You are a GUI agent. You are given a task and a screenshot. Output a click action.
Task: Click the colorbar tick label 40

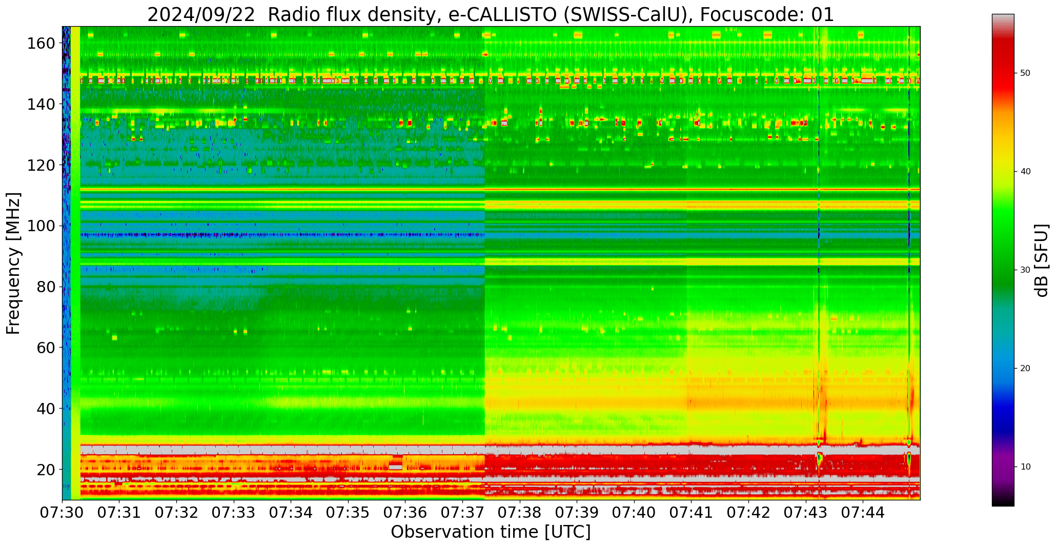[x=1025, y=171]
